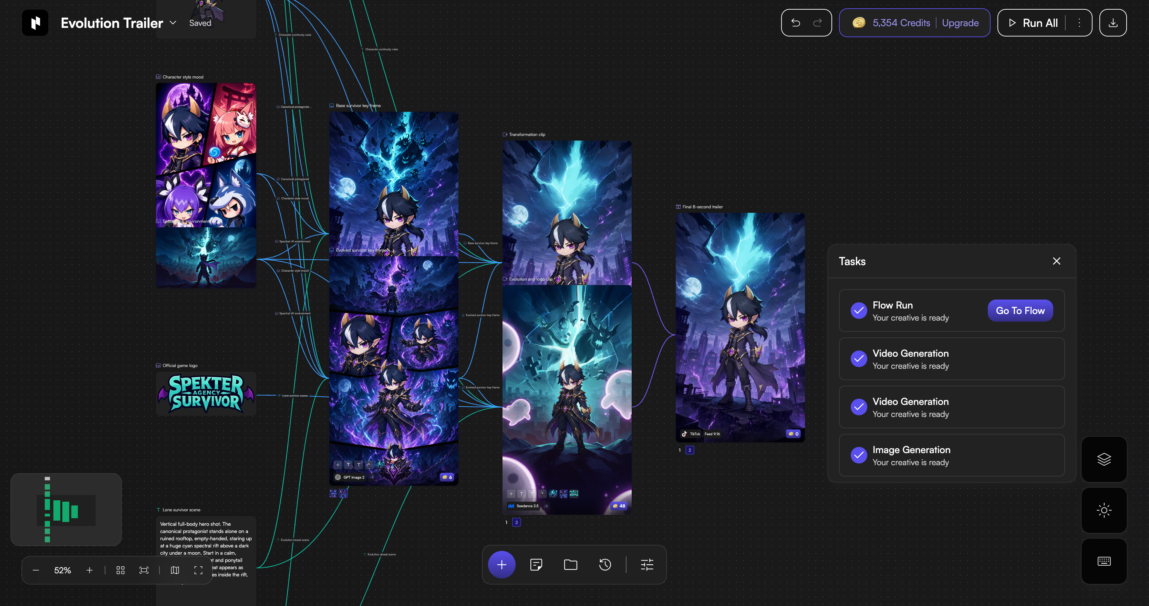Select the Transformation clip node
The height and width of the screenshot is (606, 1149).
point(567,213)
